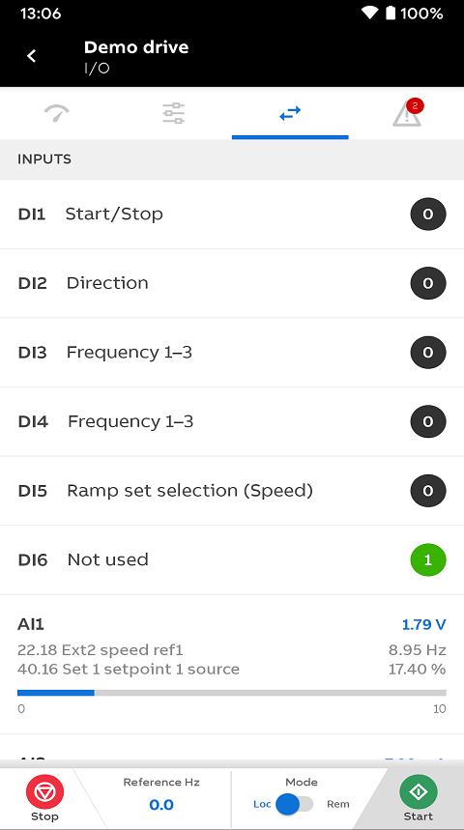Screen dimensions: 464x830
Task: Toggle DI1 Start/Stop state indicator
Action: (428, 214)
